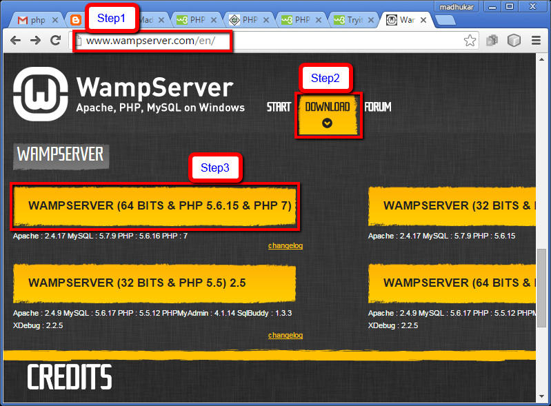Open a new tab with the new-tab button
This screenshot has height=406, width=551.
click(x=445, y=20)
